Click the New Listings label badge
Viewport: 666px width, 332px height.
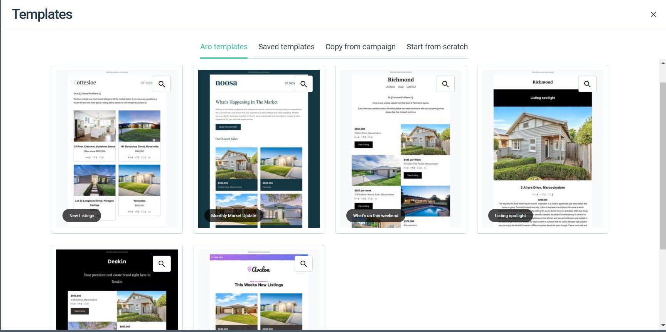pyautogui.click(x=82, y=216)
